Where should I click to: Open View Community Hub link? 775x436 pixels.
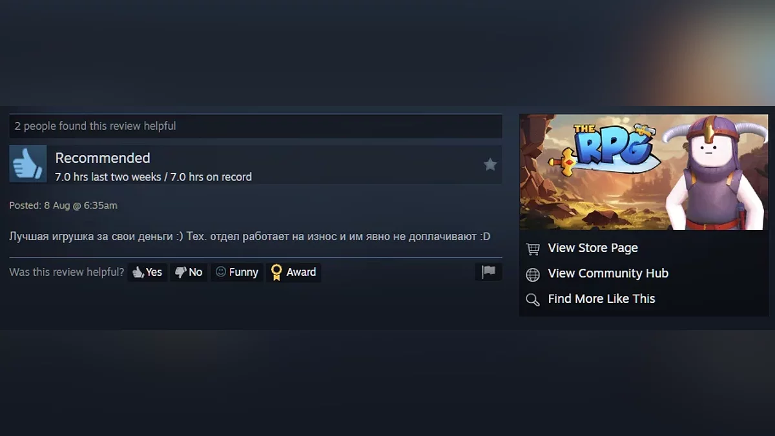click(x=608, y=273)
